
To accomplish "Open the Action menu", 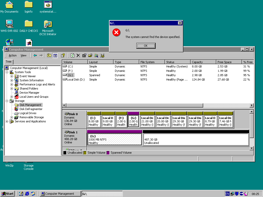I will (13, 55).
